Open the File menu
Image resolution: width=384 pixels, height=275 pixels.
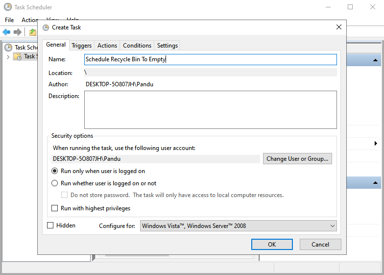point(9,20)
